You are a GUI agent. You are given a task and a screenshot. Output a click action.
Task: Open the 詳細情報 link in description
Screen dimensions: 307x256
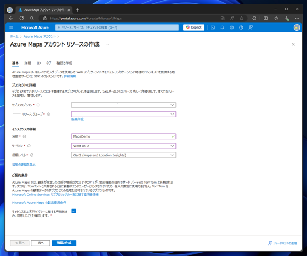tap(70, 76)
